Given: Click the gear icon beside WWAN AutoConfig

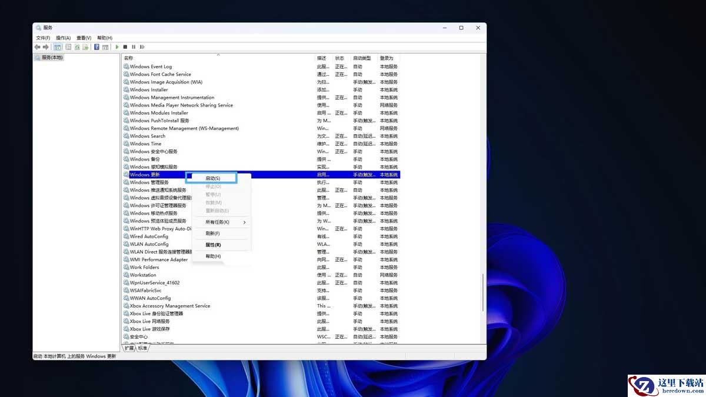Looking at the screenshot, I should pos(126,298).
